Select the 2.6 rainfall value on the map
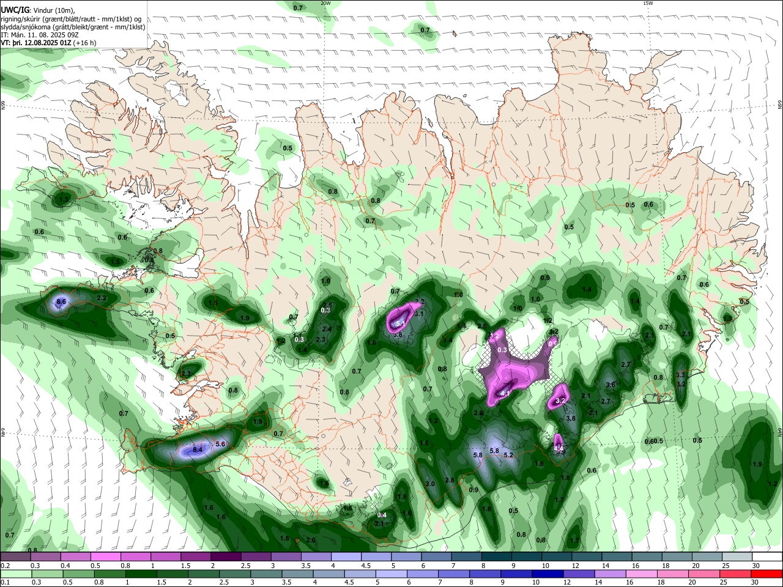 click(x=482, y=326)
